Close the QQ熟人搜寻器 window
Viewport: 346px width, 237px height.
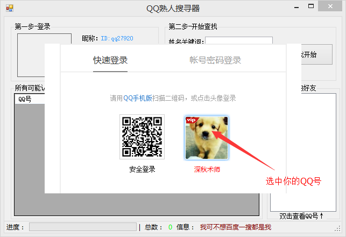click(330, 6)
